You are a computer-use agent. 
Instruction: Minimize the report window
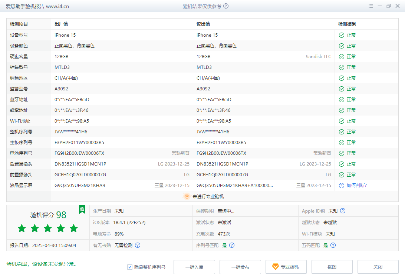click(380, 6)
